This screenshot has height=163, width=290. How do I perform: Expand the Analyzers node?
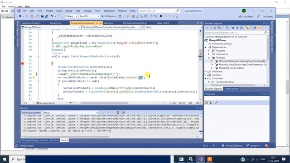(208, 51)
